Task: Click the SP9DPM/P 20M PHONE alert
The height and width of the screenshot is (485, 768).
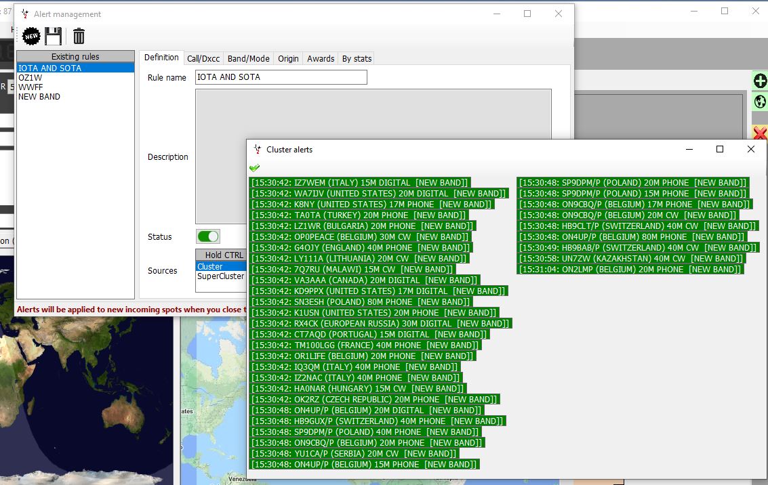Action: click(x=633, y=182)
